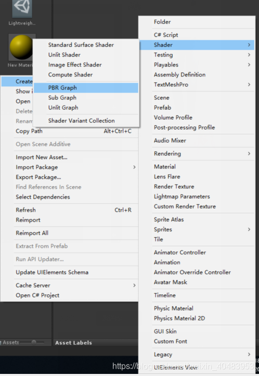The image size is (259, 376).
Task: Choose Reimport All
Action: [70, 233]
